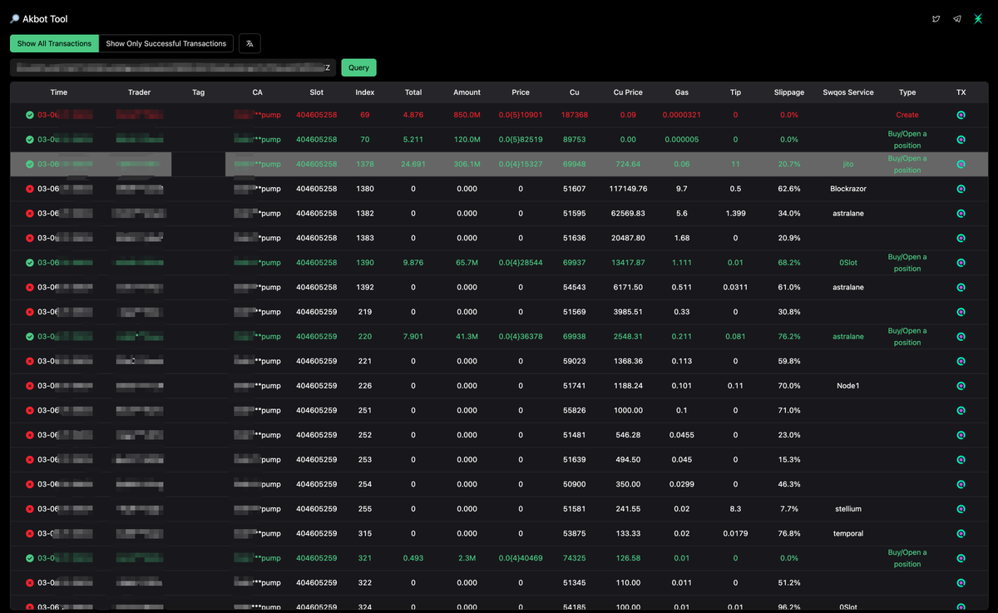This screenshot has width=998, height=613.
Task: Open TX link for index 252 row
Action: [x=961, y=435]
